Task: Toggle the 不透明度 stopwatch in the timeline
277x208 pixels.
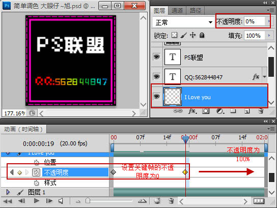Action: [36, 172]
